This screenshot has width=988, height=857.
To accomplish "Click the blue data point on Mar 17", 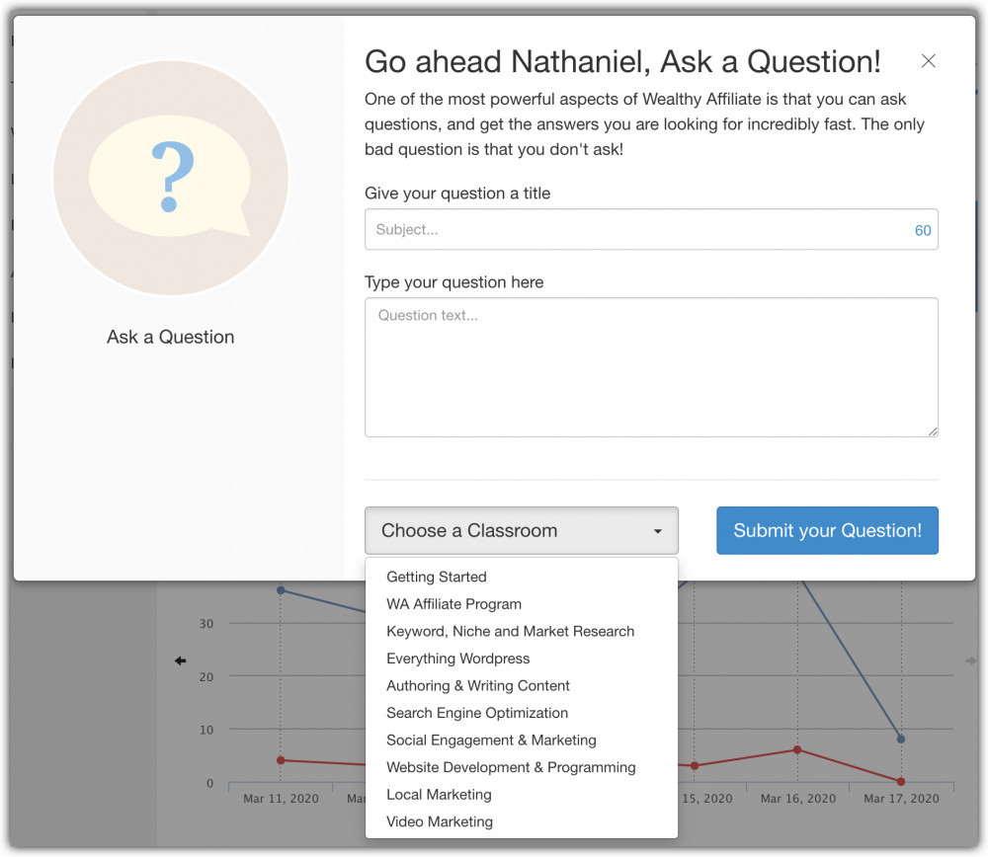I will (901, 739).
